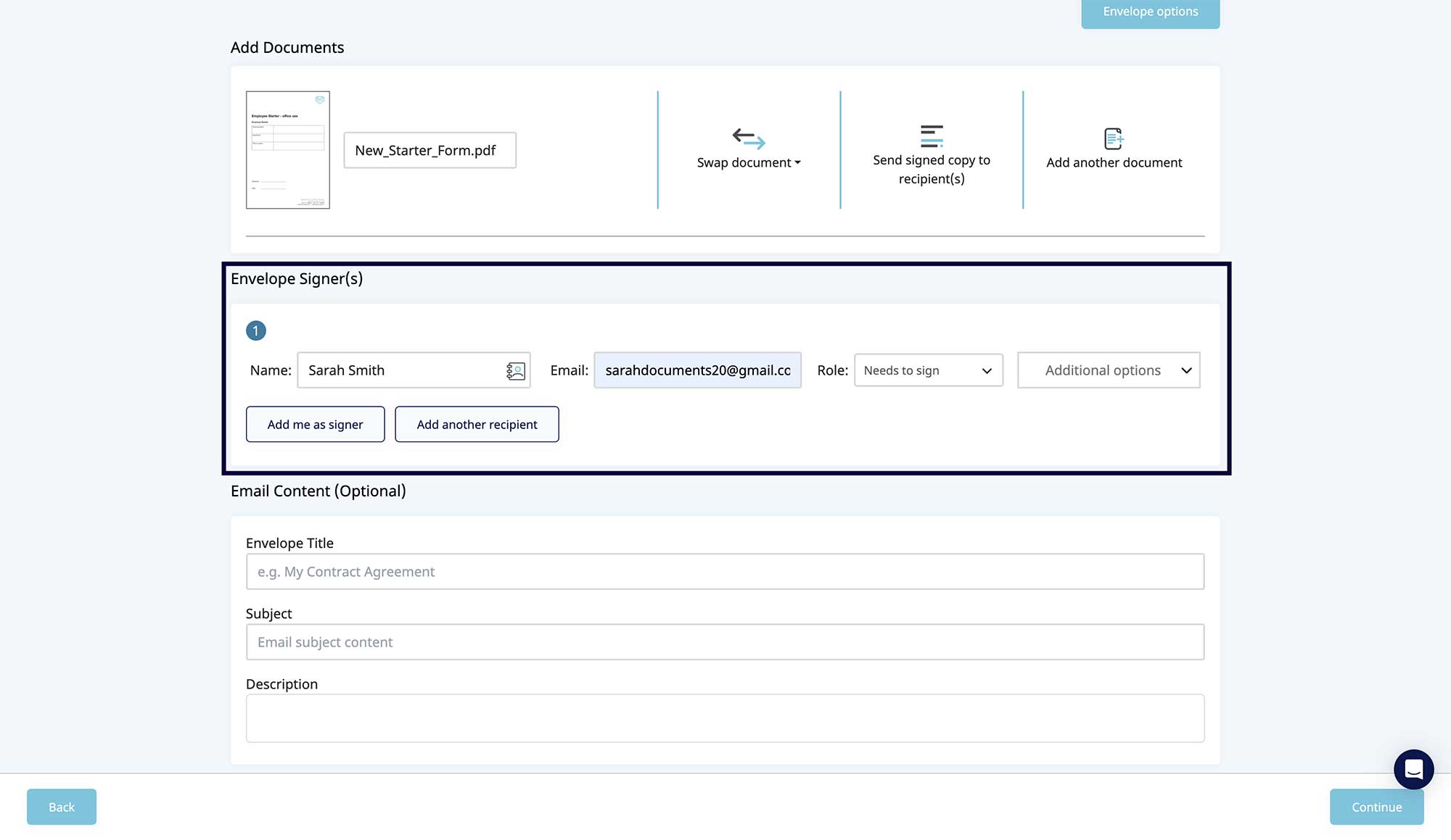
Task: Click the Add another document label
Action: (x=1114, y=162)
